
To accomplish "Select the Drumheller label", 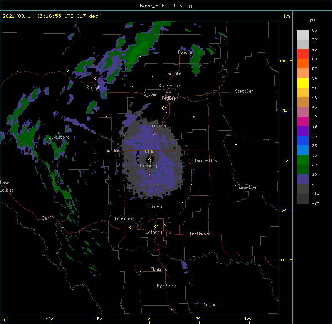I will click(246, 187).
